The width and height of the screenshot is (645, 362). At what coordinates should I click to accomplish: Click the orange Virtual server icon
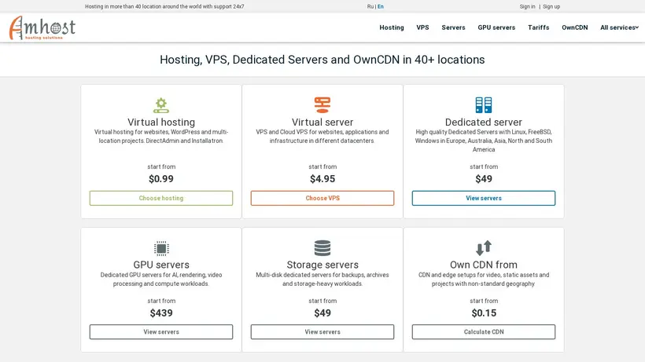click(x=322, y=105)
